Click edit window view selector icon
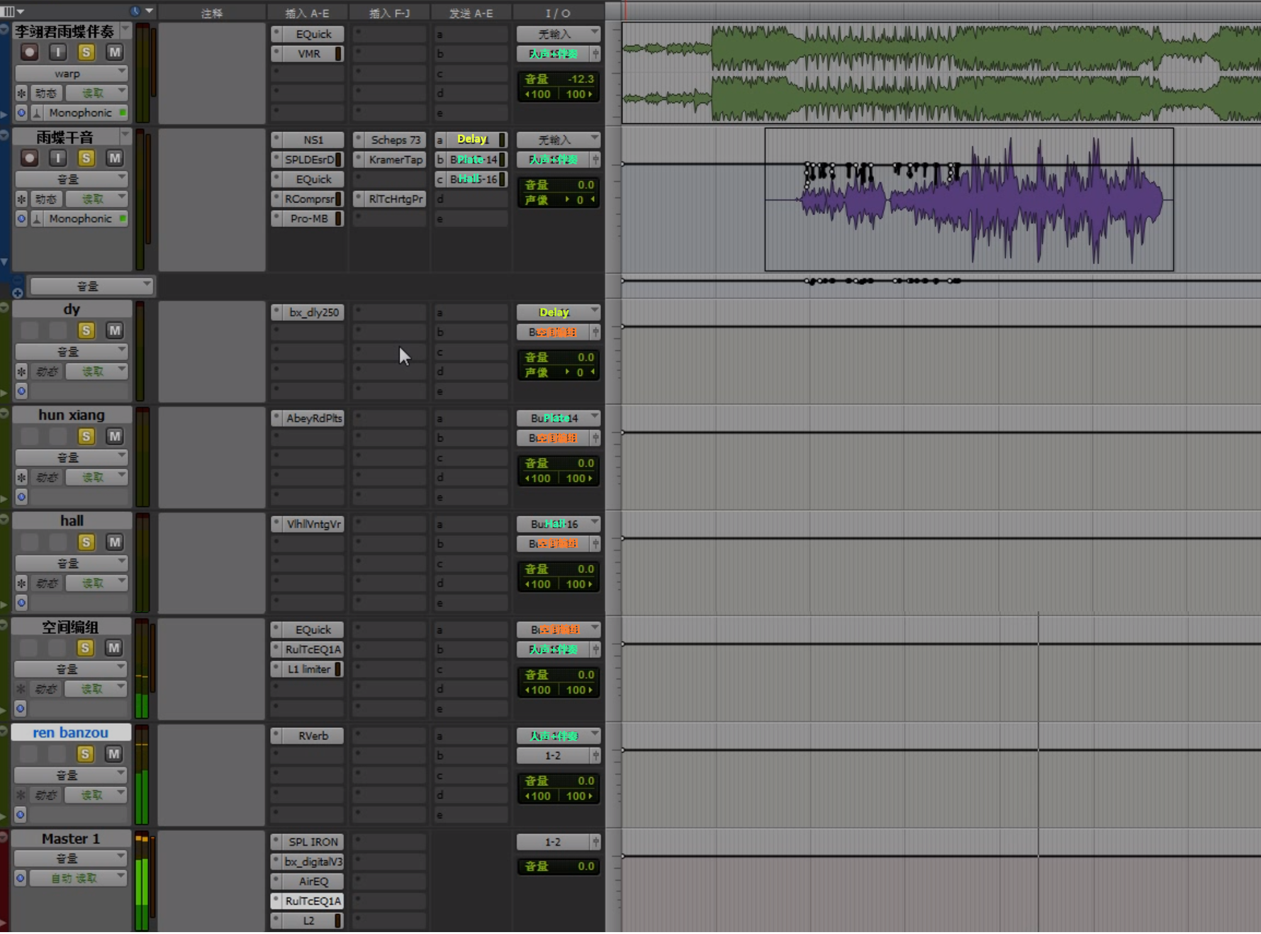Viewport: 1261px width, 934px height. (9, 11)
